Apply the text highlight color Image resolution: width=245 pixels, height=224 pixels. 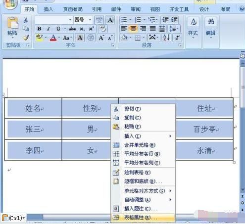tap(40, 38)
